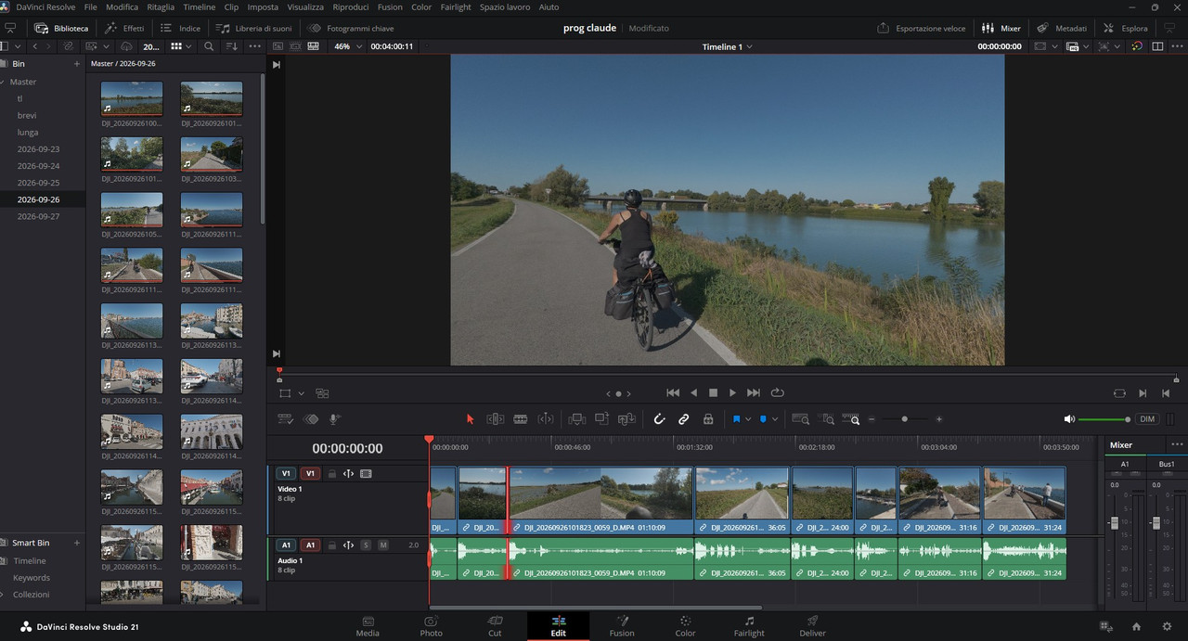Toggle DIM audio monitoring

coord(1147,419)
